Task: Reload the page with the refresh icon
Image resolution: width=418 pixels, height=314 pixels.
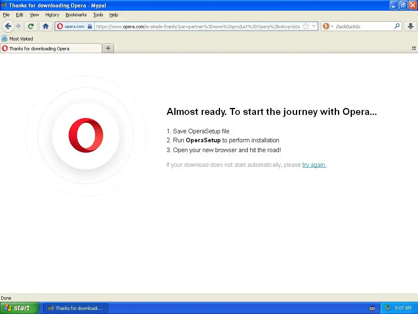Action: pyautogui.click(x=31, y=26)
